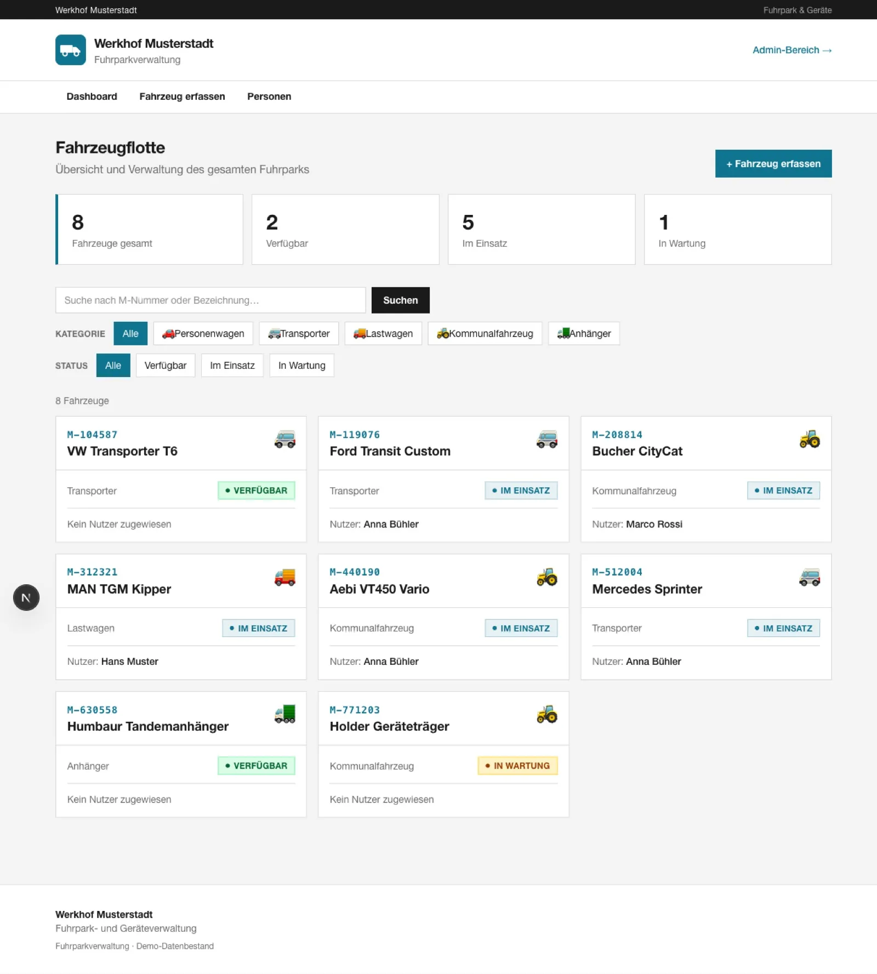The width and height of the screenshot is (877, 974).
Task: Filter status by In Wartung
Action: [302, 366]
